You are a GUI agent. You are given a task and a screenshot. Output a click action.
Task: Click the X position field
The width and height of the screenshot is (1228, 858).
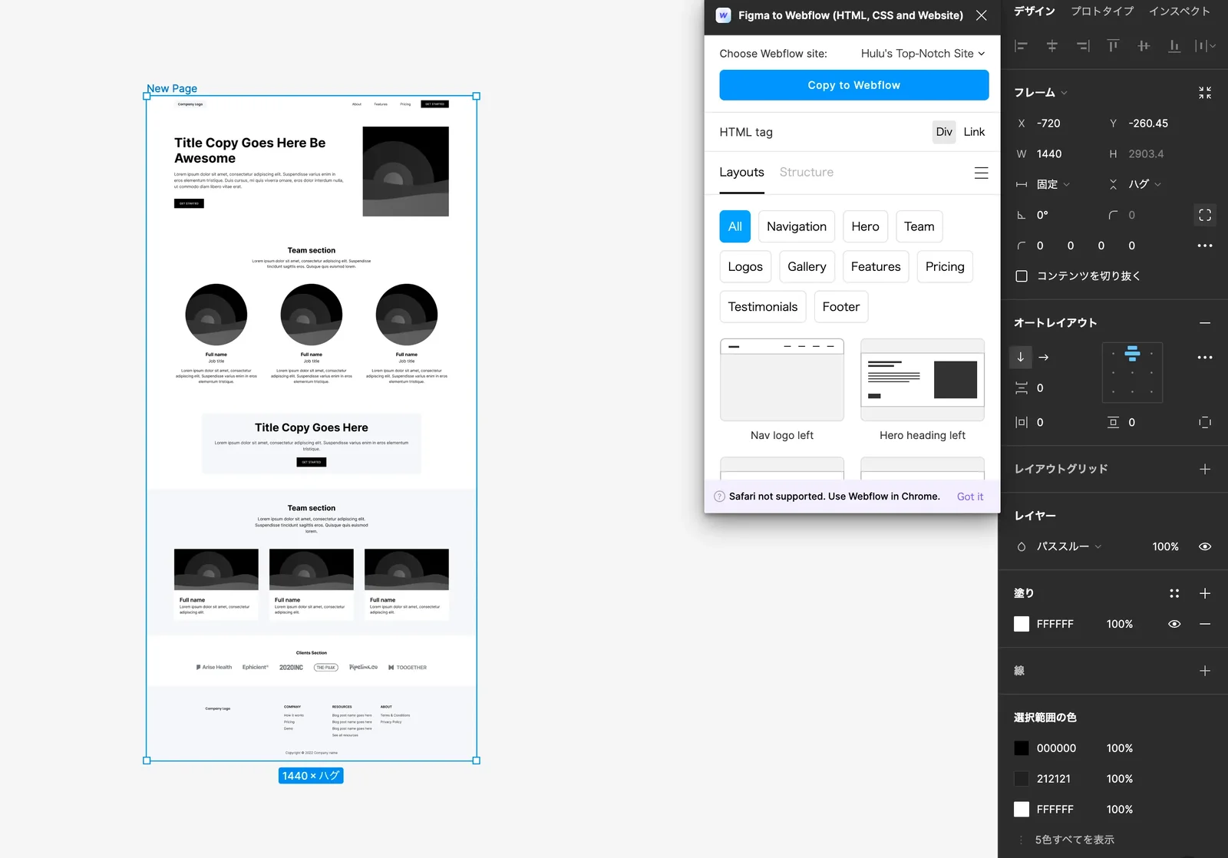[1048, 124]
